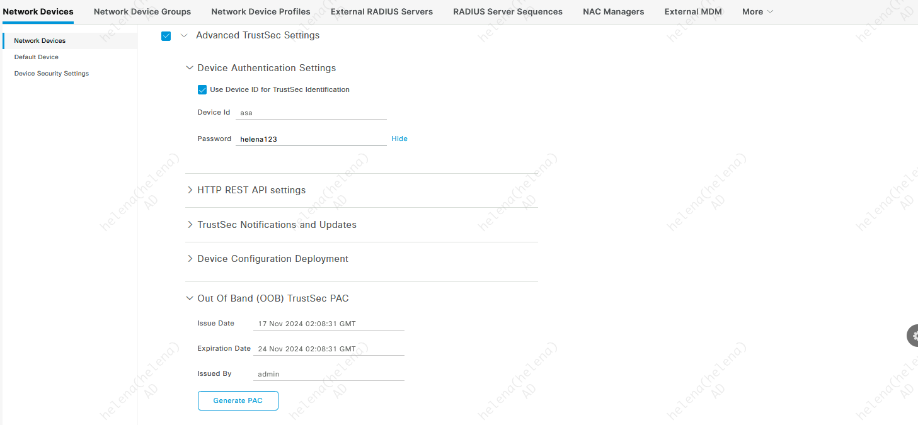Open the More dropdown menu
Screen dimensions: 918x425
[757, 11]
